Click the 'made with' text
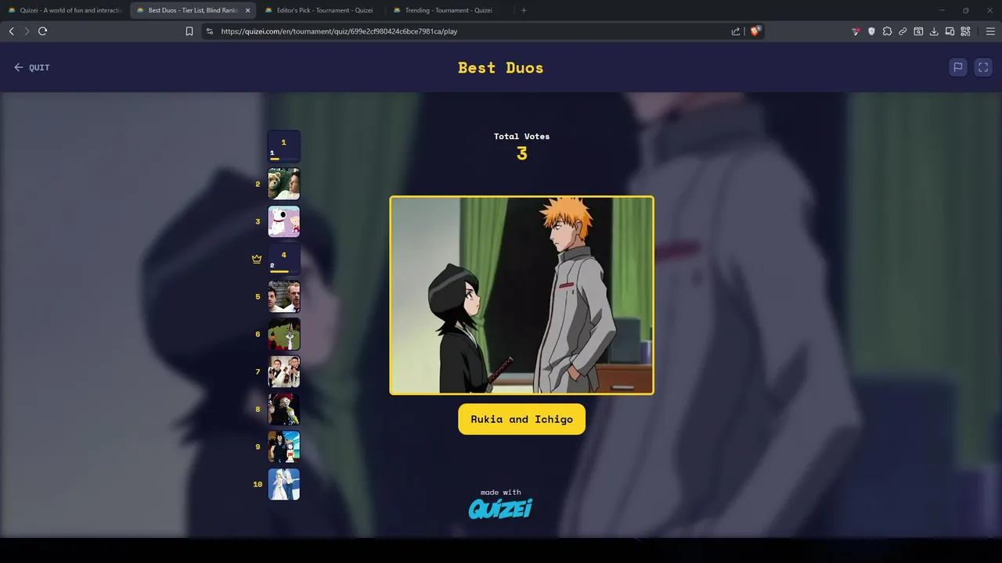 [x=500, y=492]
